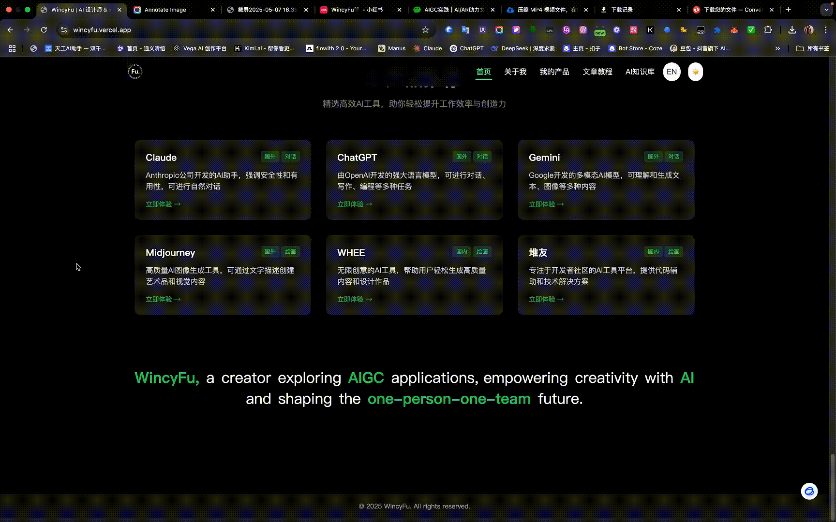The height and width of the screenshot is (522, 836).
Task: Open a new browser tab
Action: pyautogui.click(x=789, y=9)
